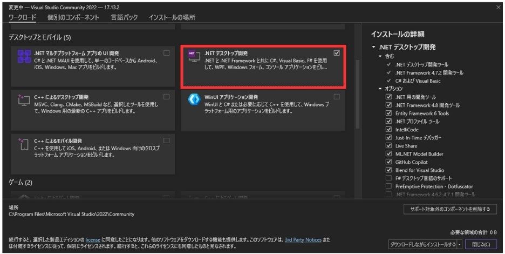
Task: Switch to the 言語パック tab
Action: click(x=124, y=17)
